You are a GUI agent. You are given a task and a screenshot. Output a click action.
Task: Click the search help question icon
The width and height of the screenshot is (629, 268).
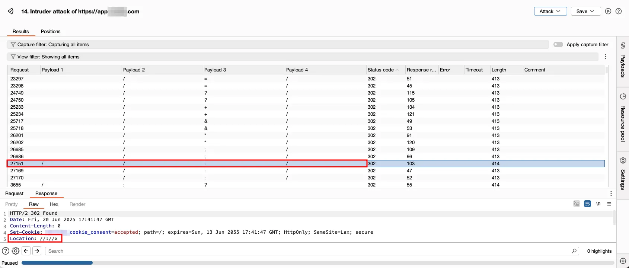(x=6, y=251)
